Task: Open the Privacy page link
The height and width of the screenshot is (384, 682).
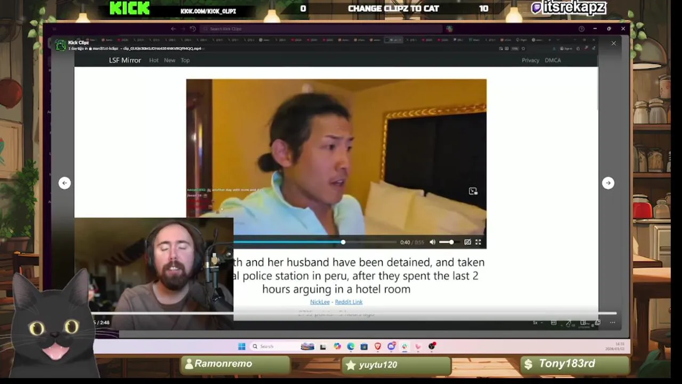Action: [x=530, y=60]
